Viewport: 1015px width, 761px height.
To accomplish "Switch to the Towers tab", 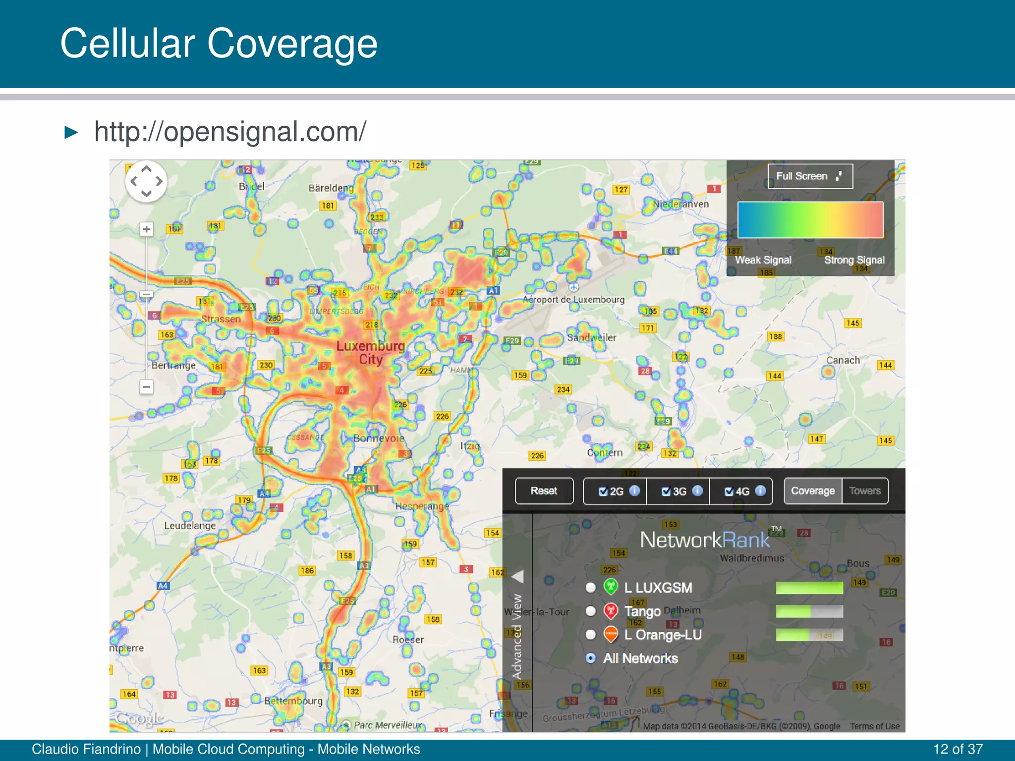I will click(865, 491).
